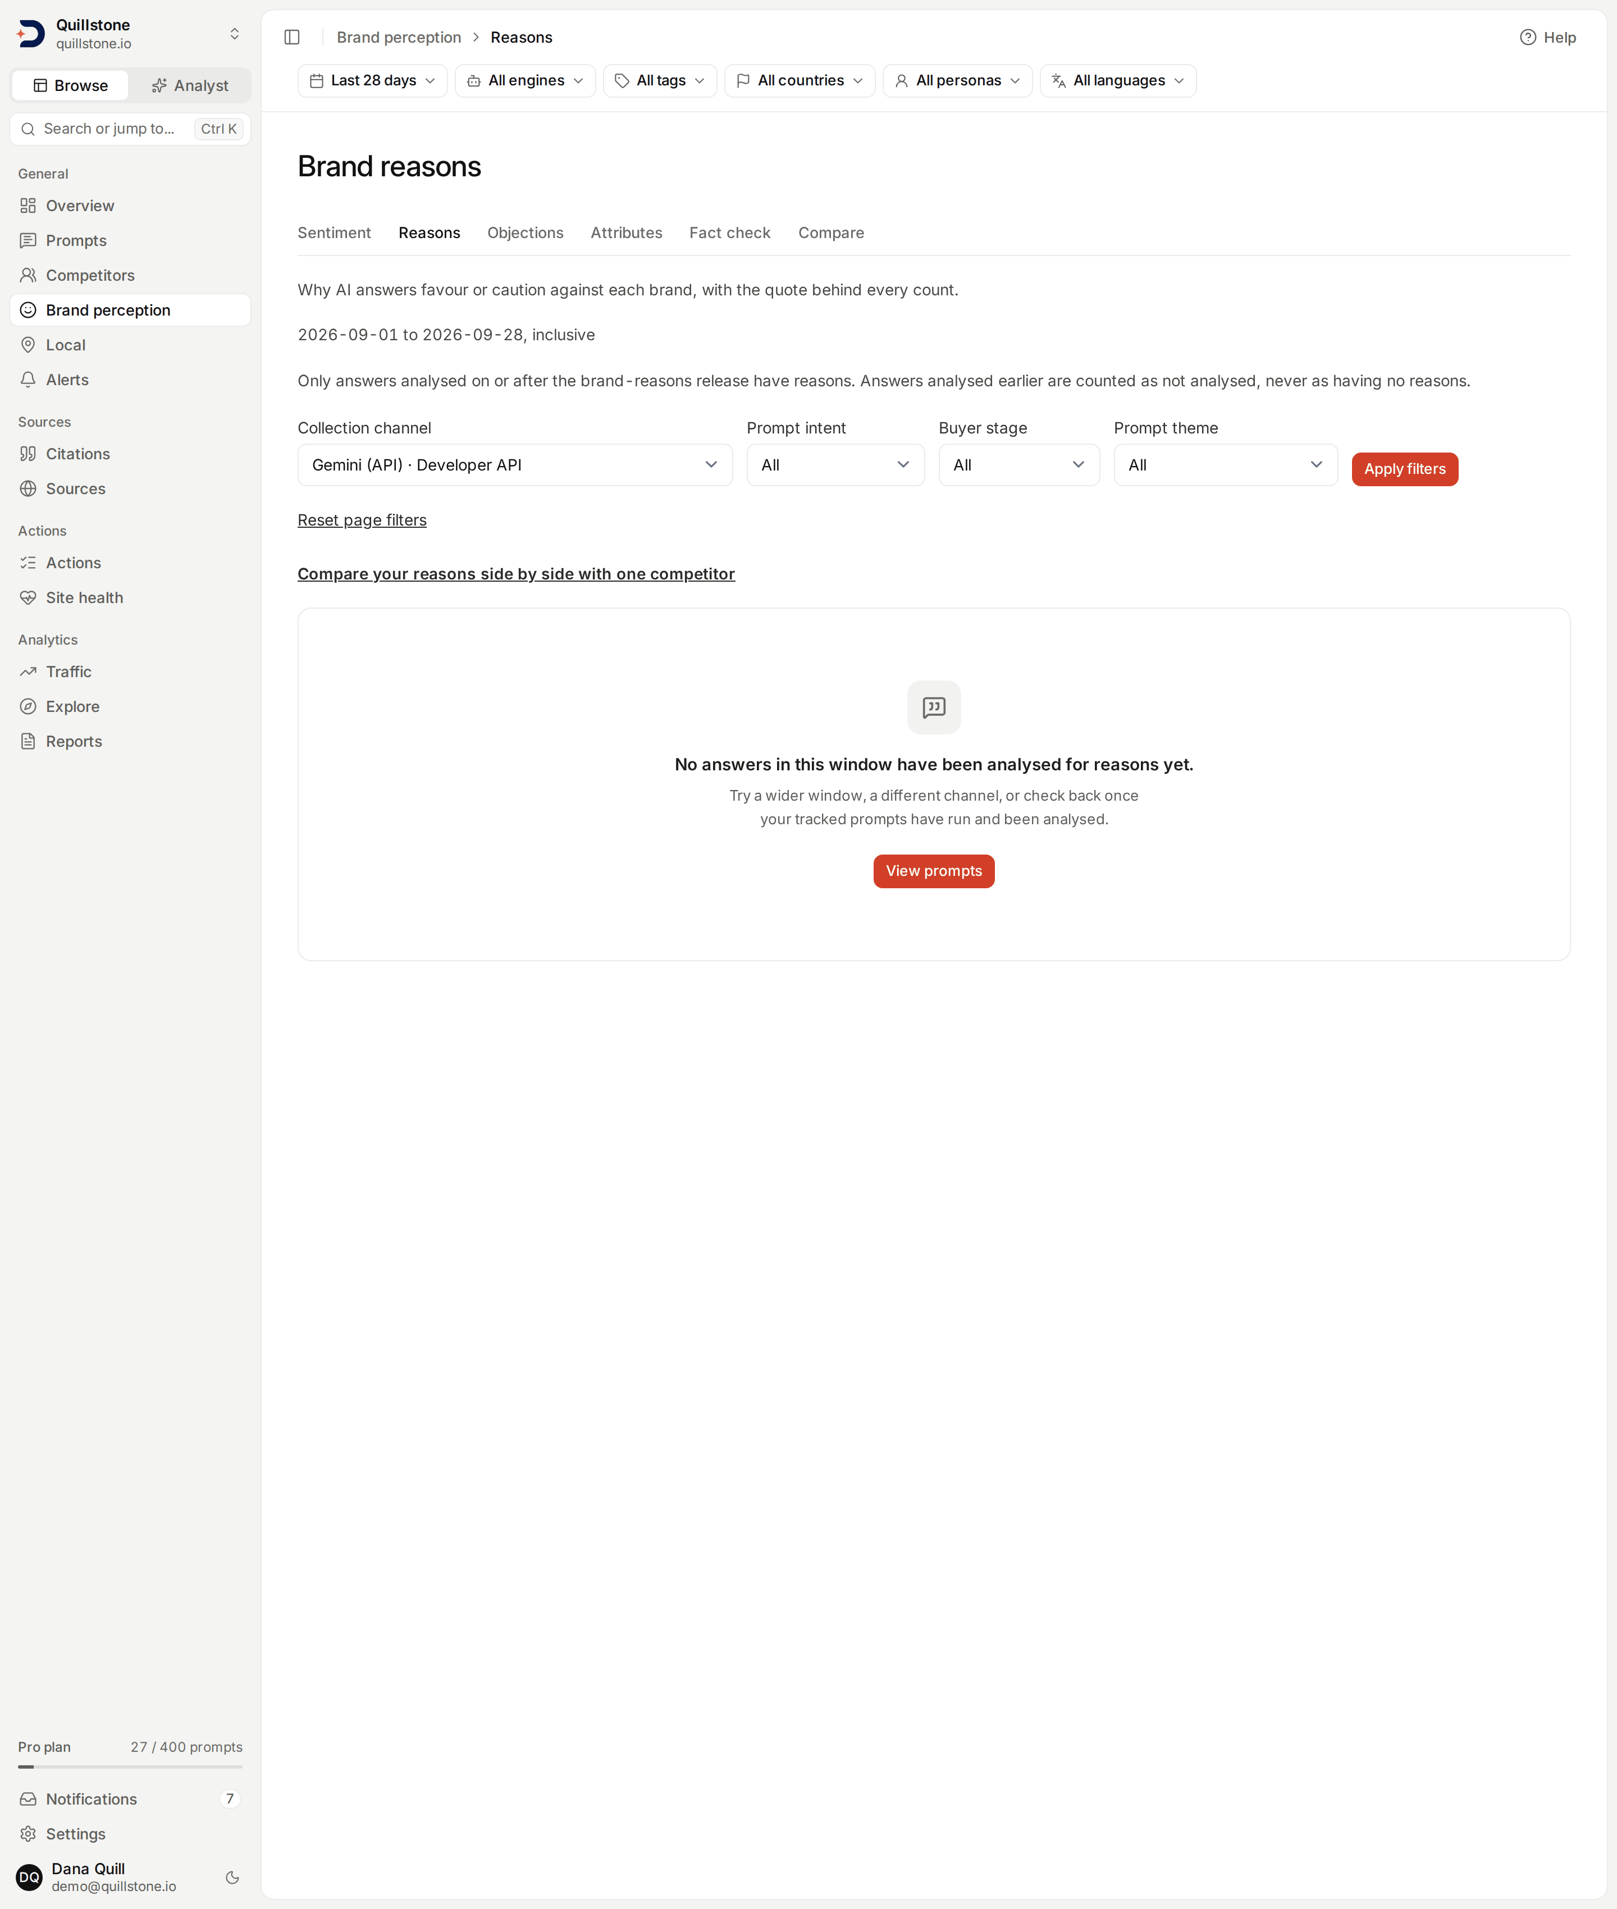
Task: Open Collection channel dropdown
Action: 515,465
